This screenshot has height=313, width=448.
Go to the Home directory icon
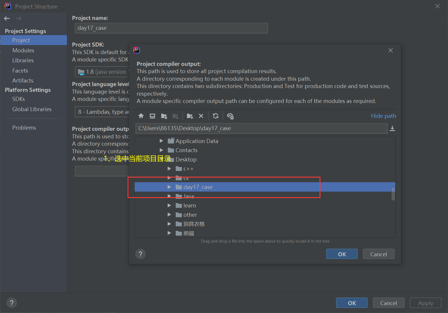click(141, 116)
